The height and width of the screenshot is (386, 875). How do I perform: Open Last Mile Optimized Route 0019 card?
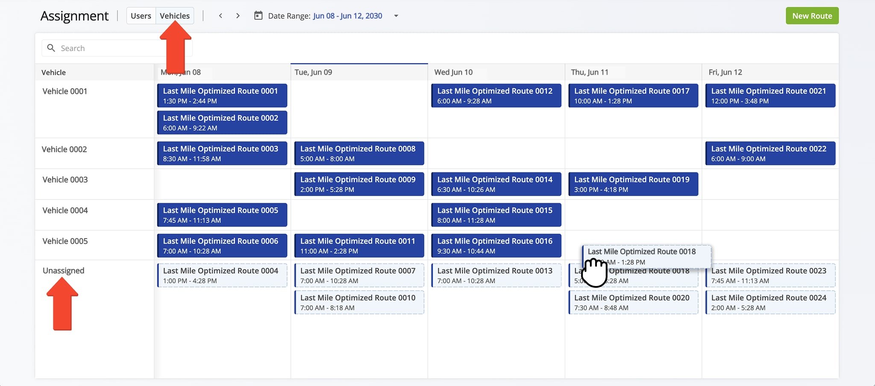point(634,184)
